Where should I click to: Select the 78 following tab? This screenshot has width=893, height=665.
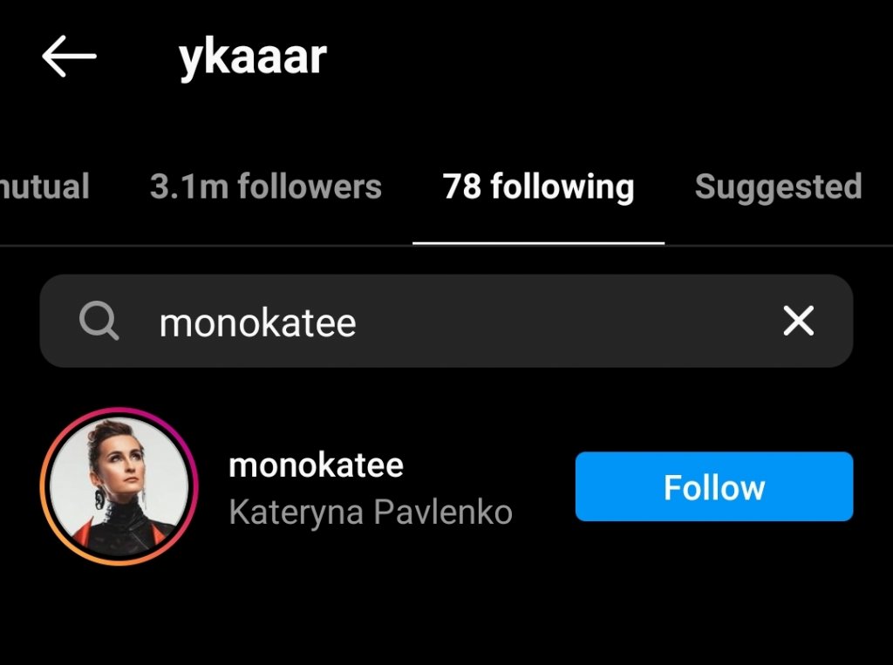pos(538,187)
